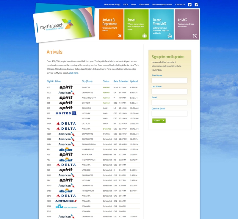Click BOSTON in the city column
Viewport: 238px width, 219px height.
pos(86,87)
